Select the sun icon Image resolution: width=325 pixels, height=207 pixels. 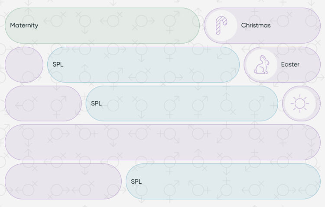(x=299, y=104)
